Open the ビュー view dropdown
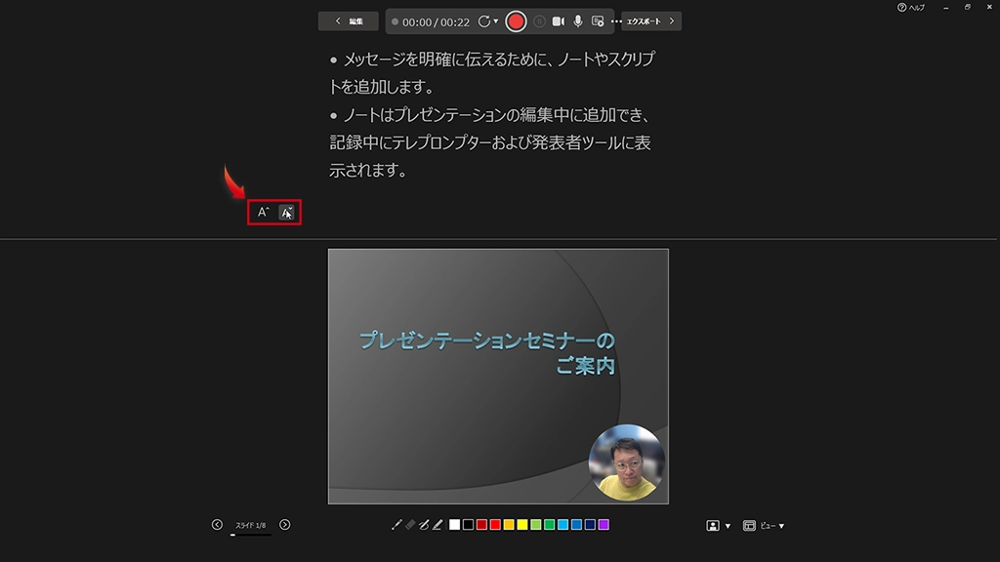Viewport: 1000px width, 562px height. [764, 526]
